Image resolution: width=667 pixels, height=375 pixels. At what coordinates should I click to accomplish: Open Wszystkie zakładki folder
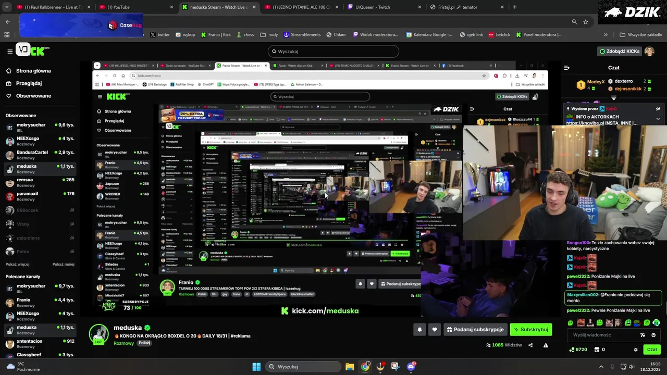(640, 35)
